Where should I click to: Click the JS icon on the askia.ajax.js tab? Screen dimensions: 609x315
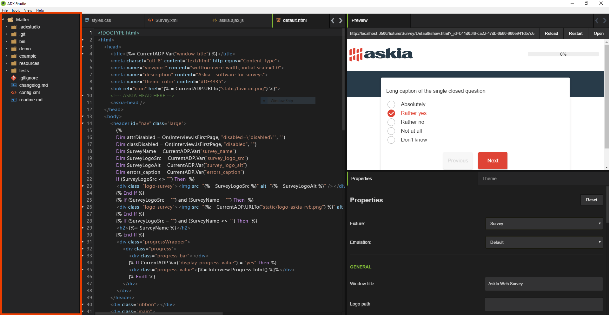(215, 20)
